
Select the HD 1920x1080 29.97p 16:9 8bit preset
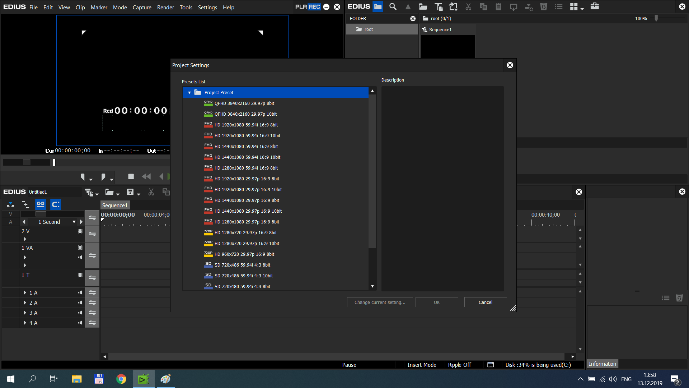[x=247, y=179]
